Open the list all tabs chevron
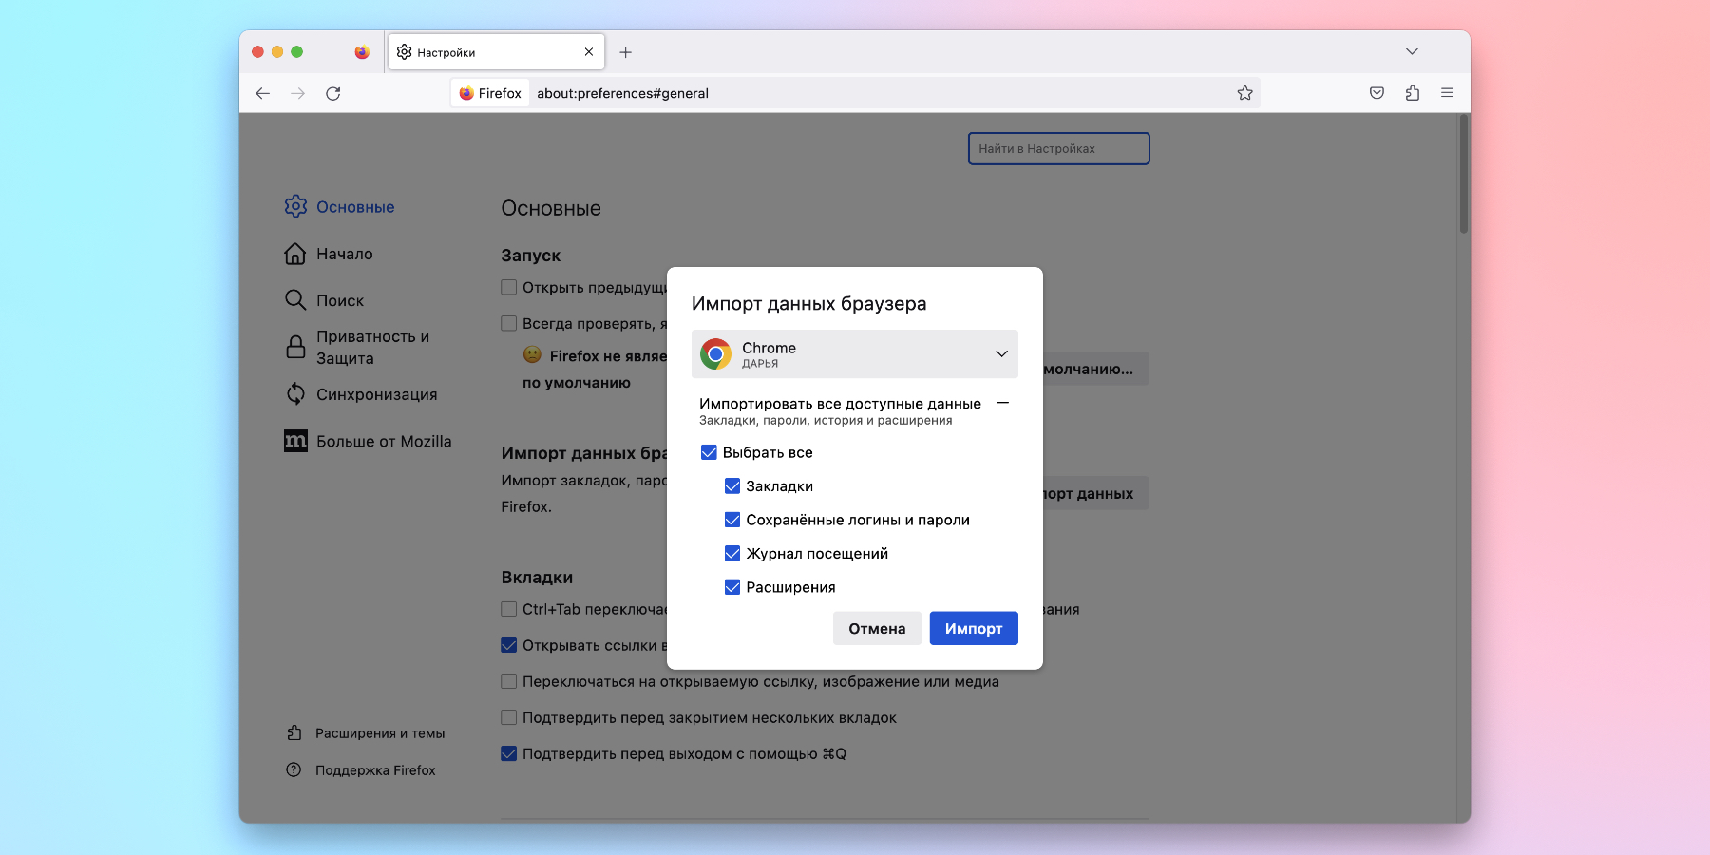This screenshot has height=855, width=1710. [x=1412, y=52]
